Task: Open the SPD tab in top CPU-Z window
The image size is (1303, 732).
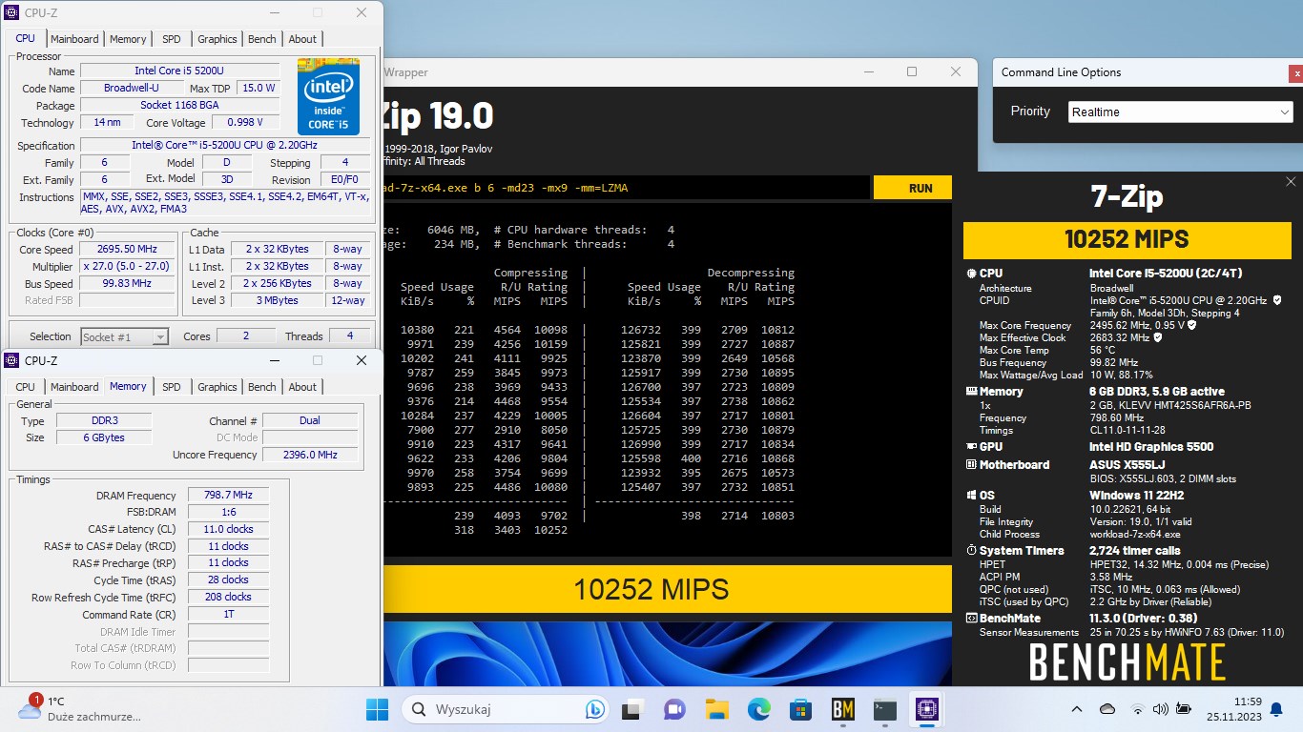Action: (171, 39)
